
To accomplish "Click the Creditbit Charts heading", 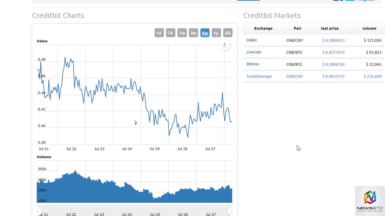I will coord(58,15).
